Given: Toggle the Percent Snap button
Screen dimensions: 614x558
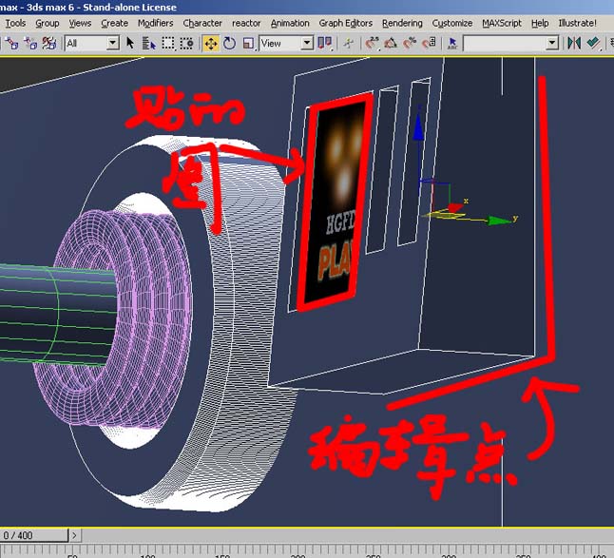Looking at the screenshot, I should click(x=410, y=43).
